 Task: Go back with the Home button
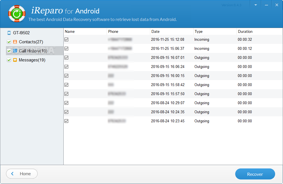22,174
